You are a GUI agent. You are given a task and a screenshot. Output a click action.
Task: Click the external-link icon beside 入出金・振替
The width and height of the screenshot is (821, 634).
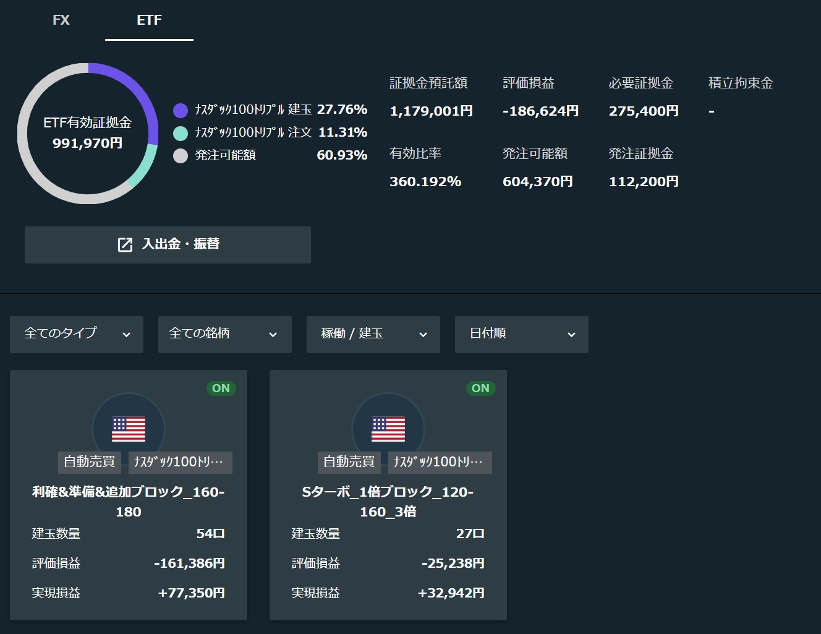(x=125, y=245)
